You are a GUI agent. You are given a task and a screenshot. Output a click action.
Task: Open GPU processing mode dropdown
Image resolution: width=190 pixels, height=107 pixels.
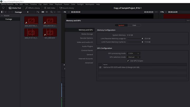click(134, 53)
